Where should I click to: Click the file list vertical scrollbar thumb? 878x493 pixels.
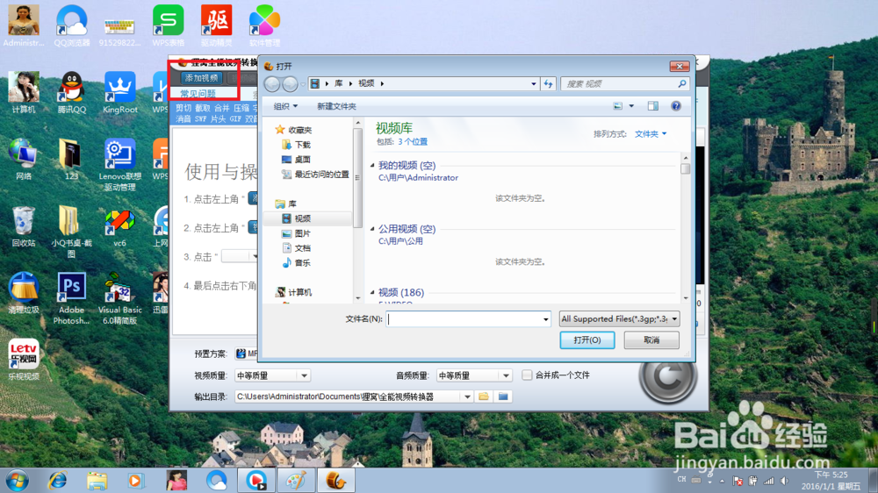tap(686, 168)
